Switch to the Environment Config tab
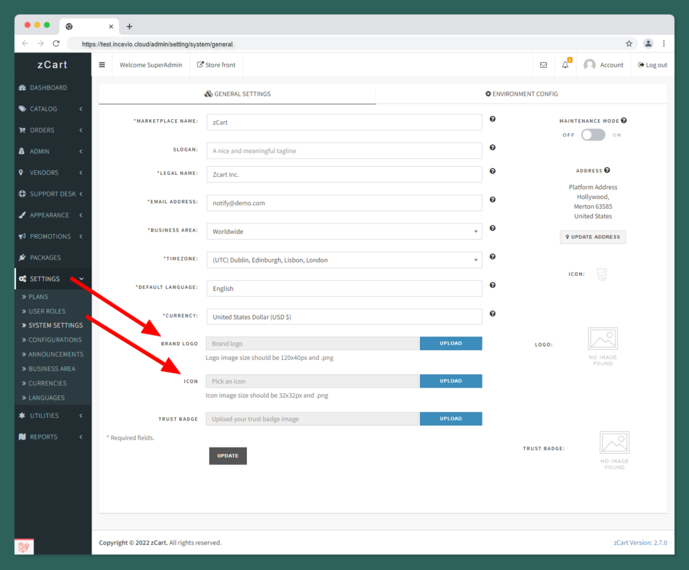689x570 pixels. (521, 94)
